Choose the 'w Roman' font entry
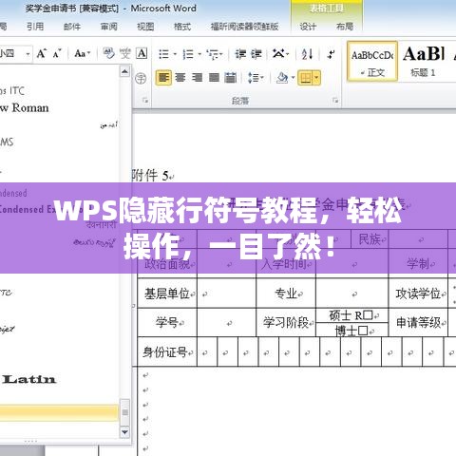456x456 pixels. pyautogui.click(x=25, y=108)
